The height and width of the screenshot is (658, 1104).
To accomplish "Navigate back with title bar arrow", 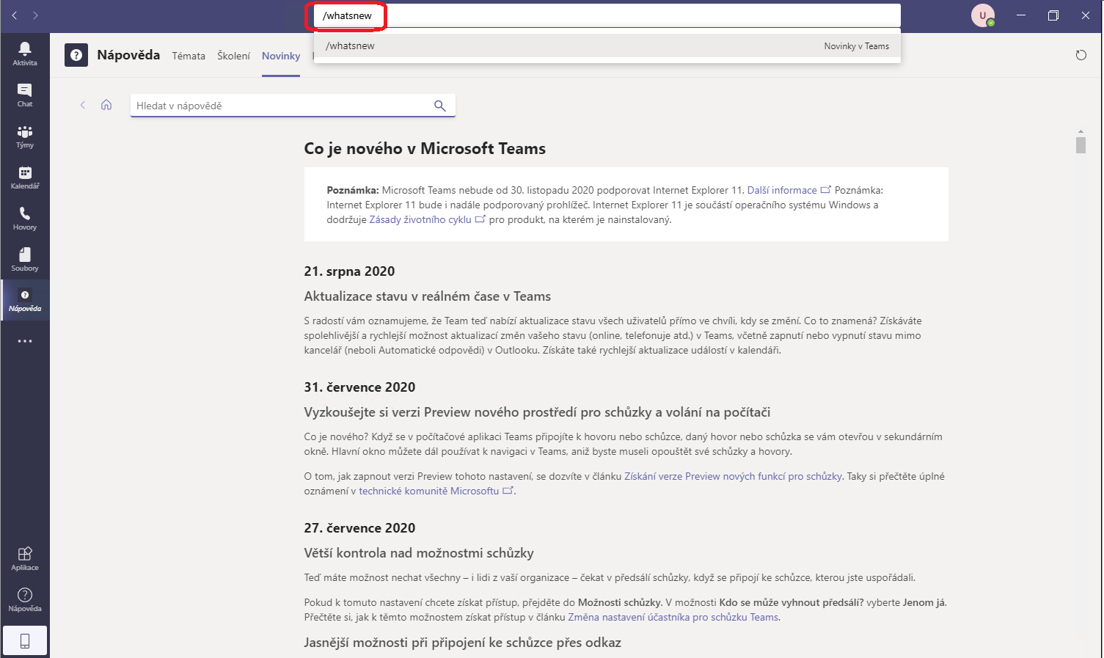I will coord(15,15).
